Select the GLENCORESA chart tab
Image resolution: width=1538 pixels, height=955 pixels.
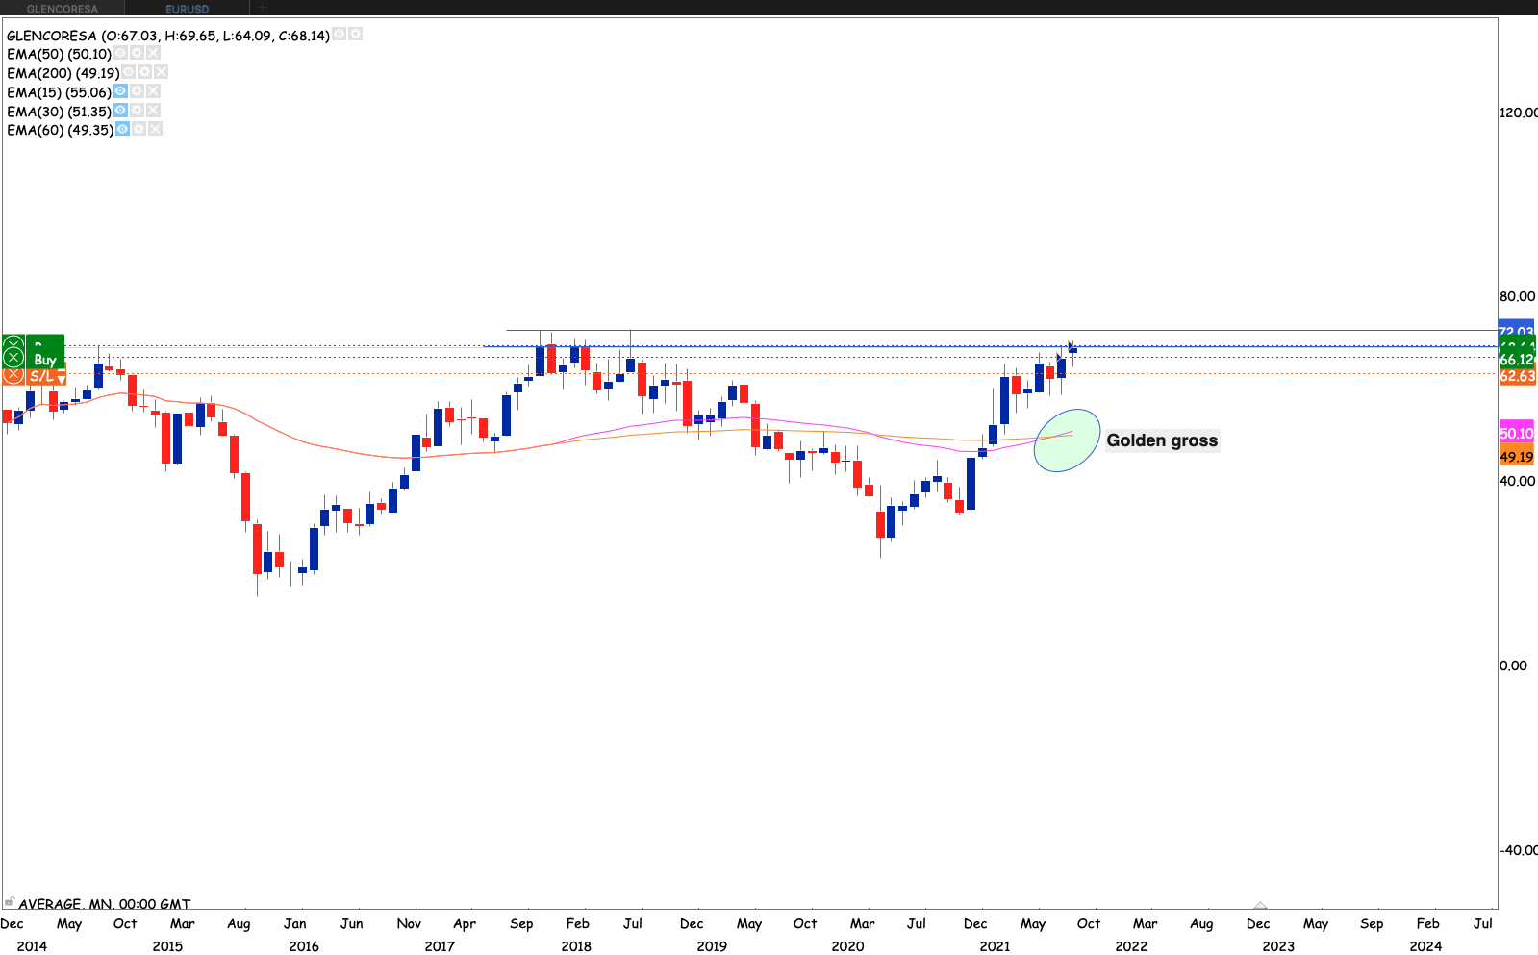(x=62, y=9)
